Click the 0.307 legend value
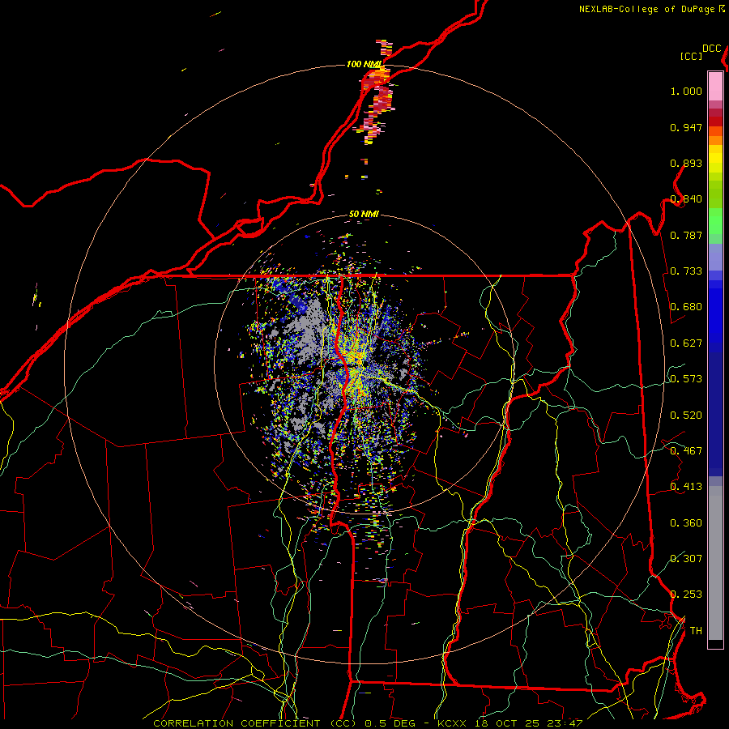 pos(686,558)
